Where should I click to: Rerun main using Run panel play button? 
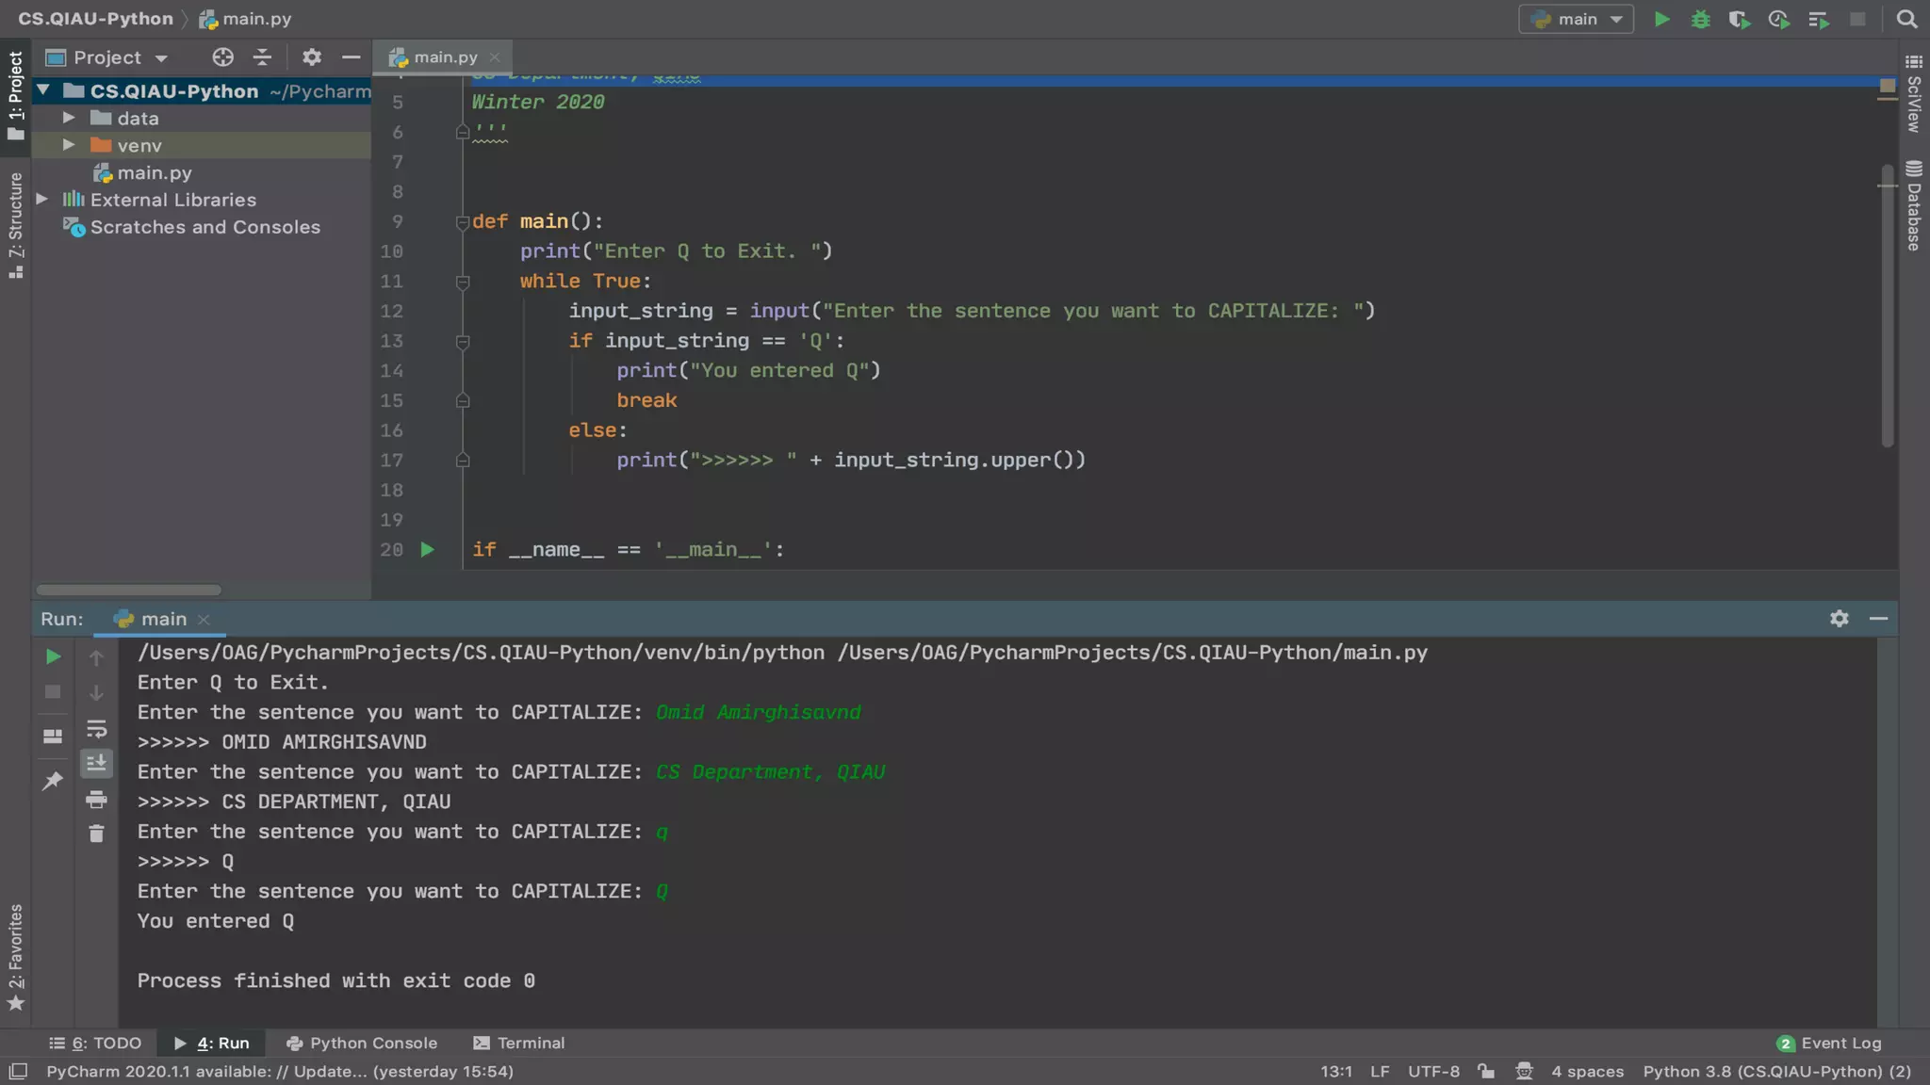coord(53,656)
